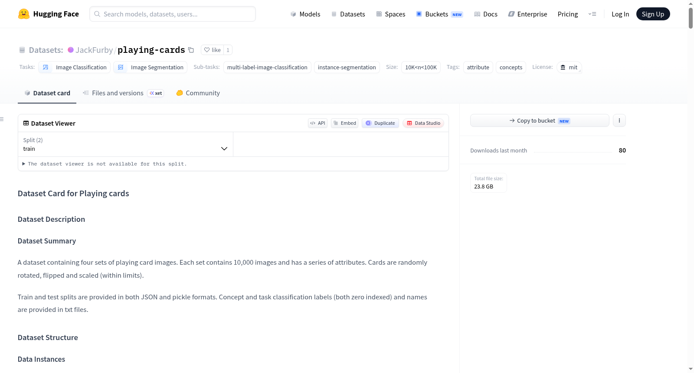Click the Dataset Structure heading
Screen dimensions: 694x373
tap(48, 337)
